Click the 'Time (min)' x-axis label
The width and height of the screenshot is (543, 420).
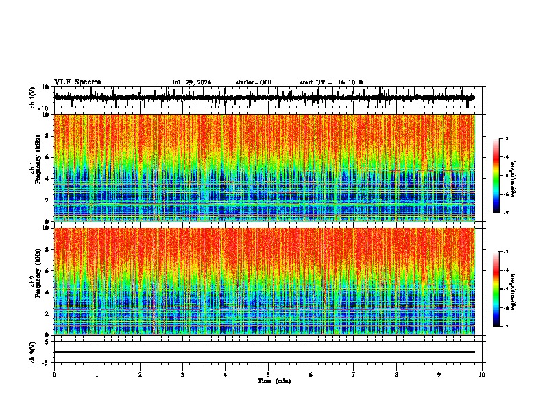click(x=274, y=381)
